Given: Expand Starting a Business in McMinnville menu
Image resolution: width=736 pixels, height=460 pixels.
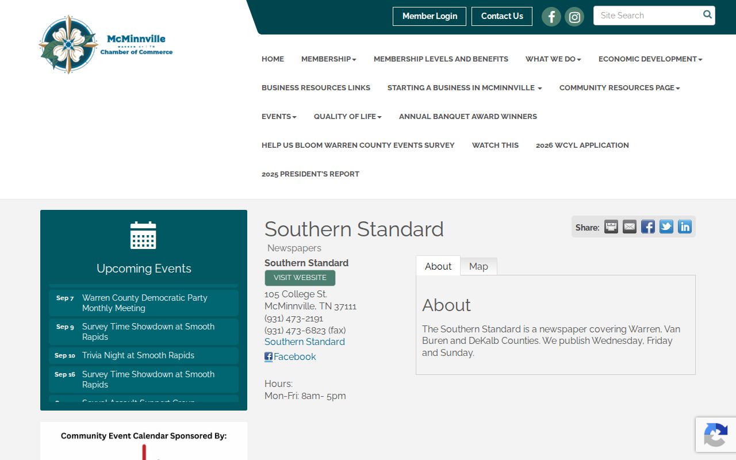Looking at the screenshot, I should click(465, 87).
